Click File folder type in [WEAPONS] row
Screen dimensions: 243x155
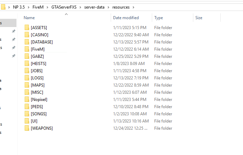coord(163,128)
